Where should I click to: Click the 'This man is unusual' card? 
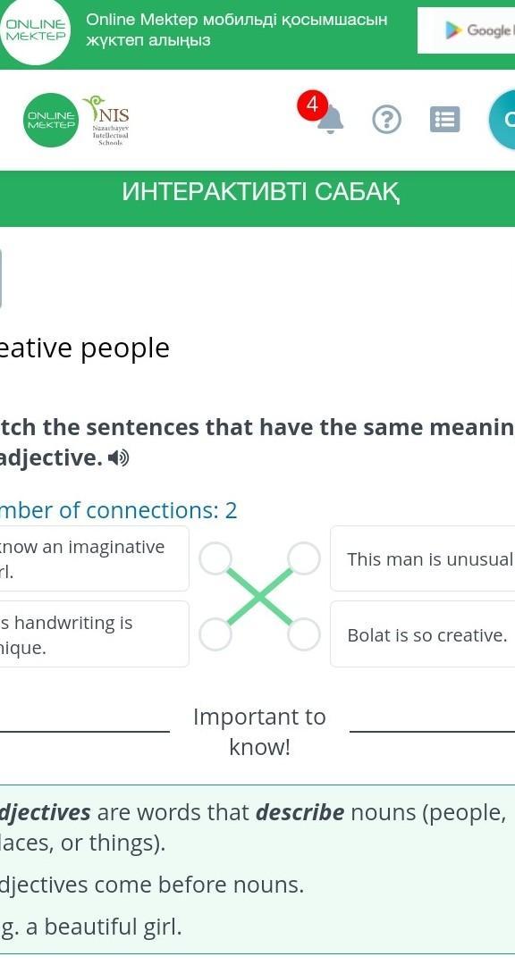[x=423, y=558]
